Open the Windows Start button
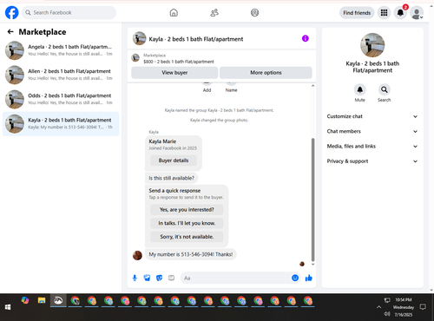 tap(8, 307)
